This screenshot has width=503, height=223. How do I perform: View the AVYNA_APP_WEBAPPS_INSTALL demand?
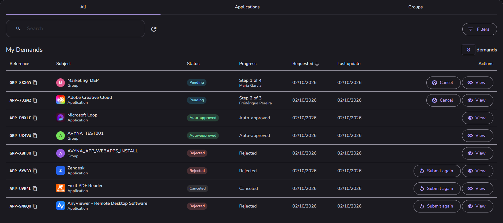[478, 153]
